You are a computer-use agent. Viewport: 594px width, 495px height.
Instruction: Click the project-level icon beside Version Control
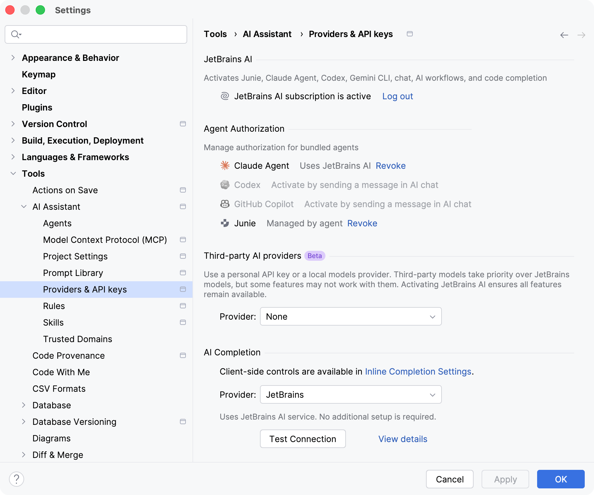pos(183,124)
